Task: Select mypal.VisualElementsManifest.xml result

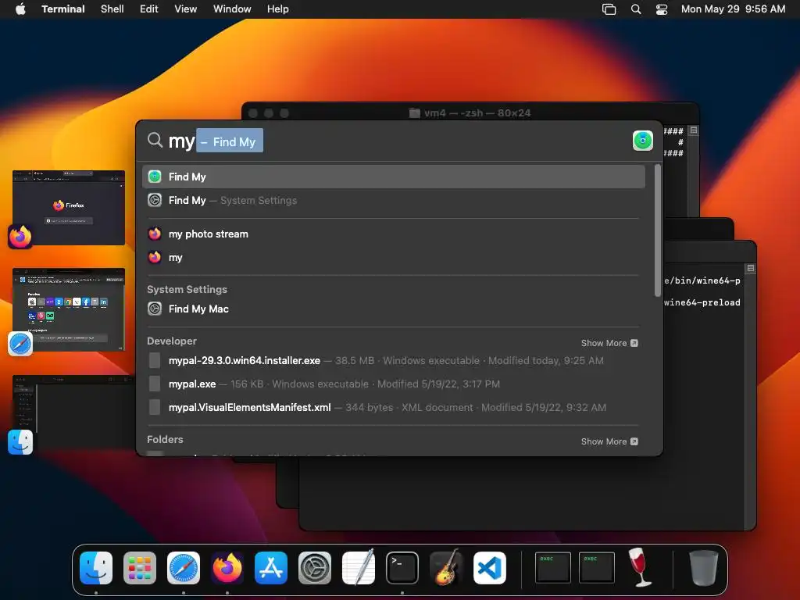Action: (394, 407)
